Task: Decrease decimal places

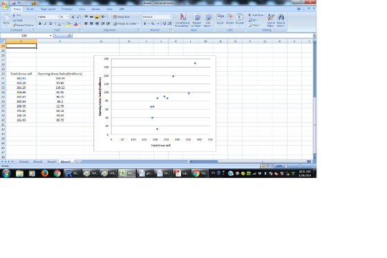Action: 169,23
